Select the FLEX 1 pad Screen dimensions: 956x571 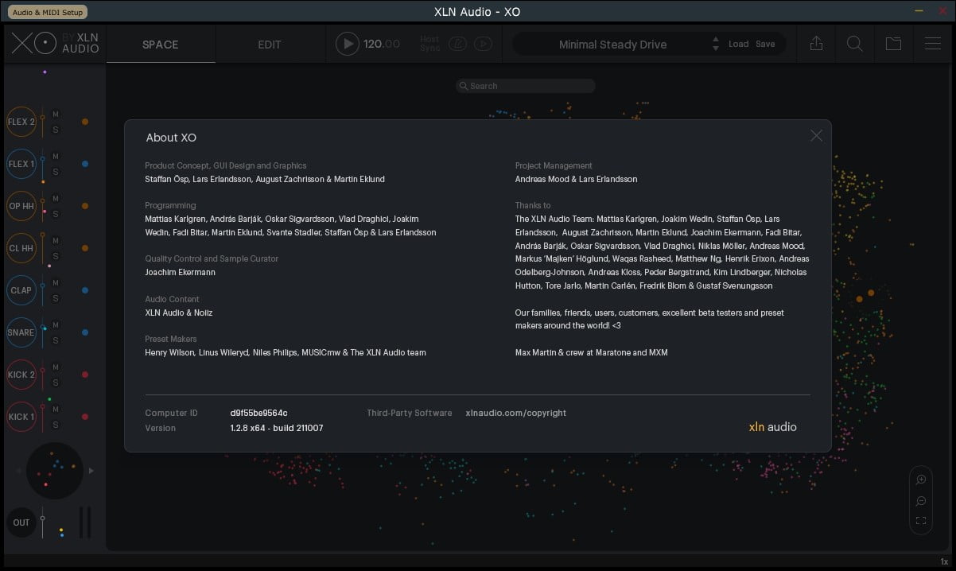tap(21, 164)
